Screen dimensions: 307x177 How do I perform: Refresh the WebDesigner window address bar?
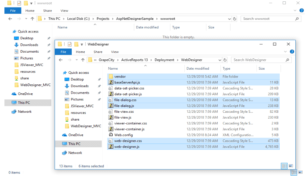225,60
